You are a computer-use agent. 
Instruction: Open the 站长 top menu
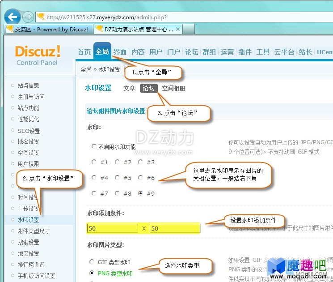[305, 51]
